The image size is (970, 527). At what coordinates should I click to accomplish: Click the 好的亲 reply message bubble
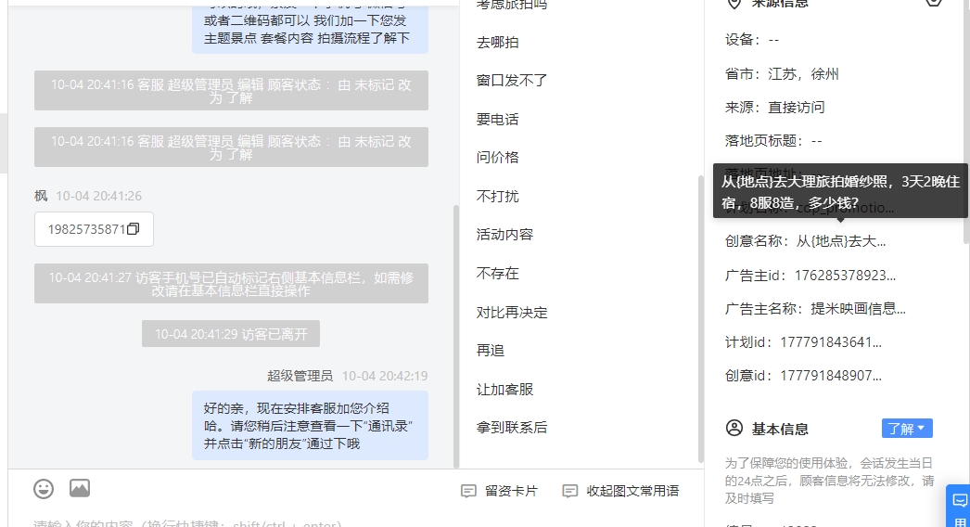coord(310,426)
